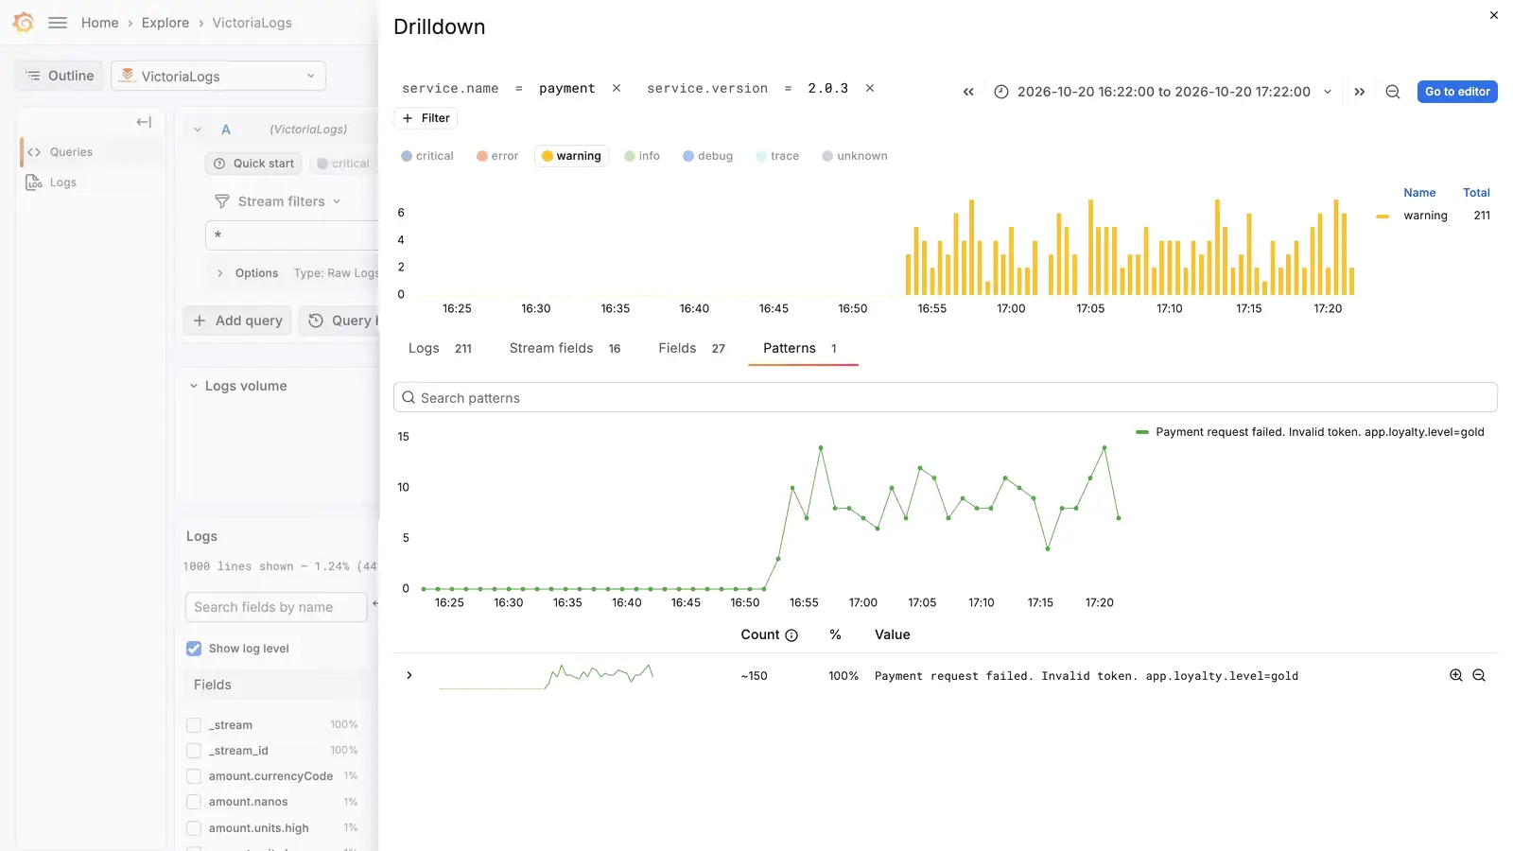Uncheck Show log level checkbox
Image resolution: width=1513 pixels, height=851 pixels.
194,649
